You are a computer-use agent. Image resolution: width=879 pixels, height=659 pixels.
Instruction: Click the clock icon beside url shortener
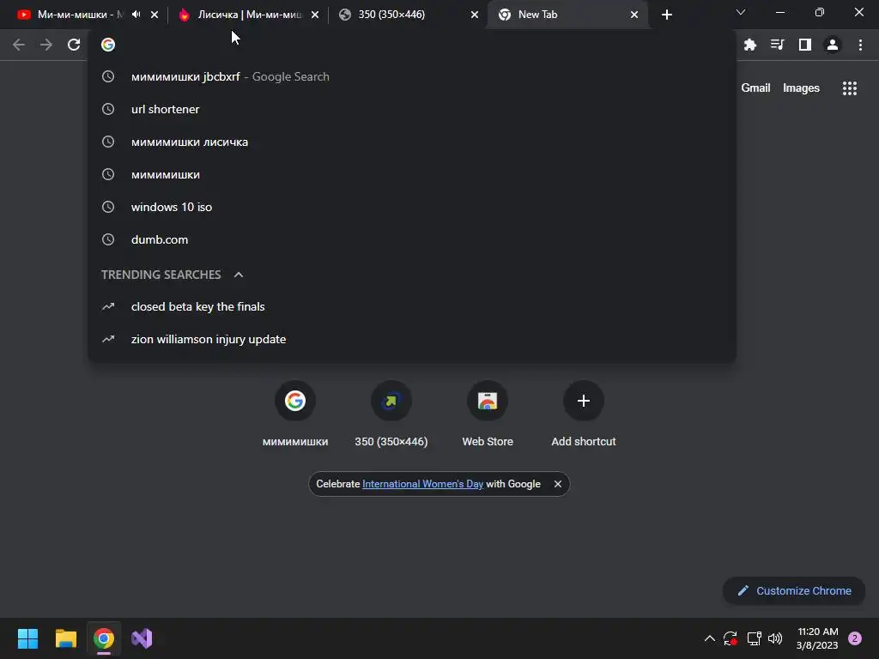pos(108,109)
